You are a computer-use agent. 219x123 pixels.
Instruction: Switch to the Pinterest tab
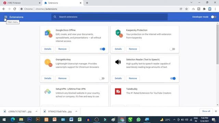pos(21,3)
